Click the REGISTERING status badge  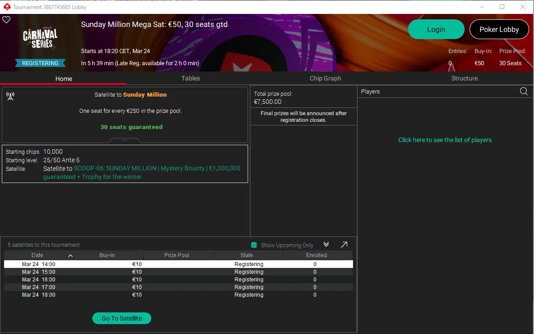(x=40, y=63)
